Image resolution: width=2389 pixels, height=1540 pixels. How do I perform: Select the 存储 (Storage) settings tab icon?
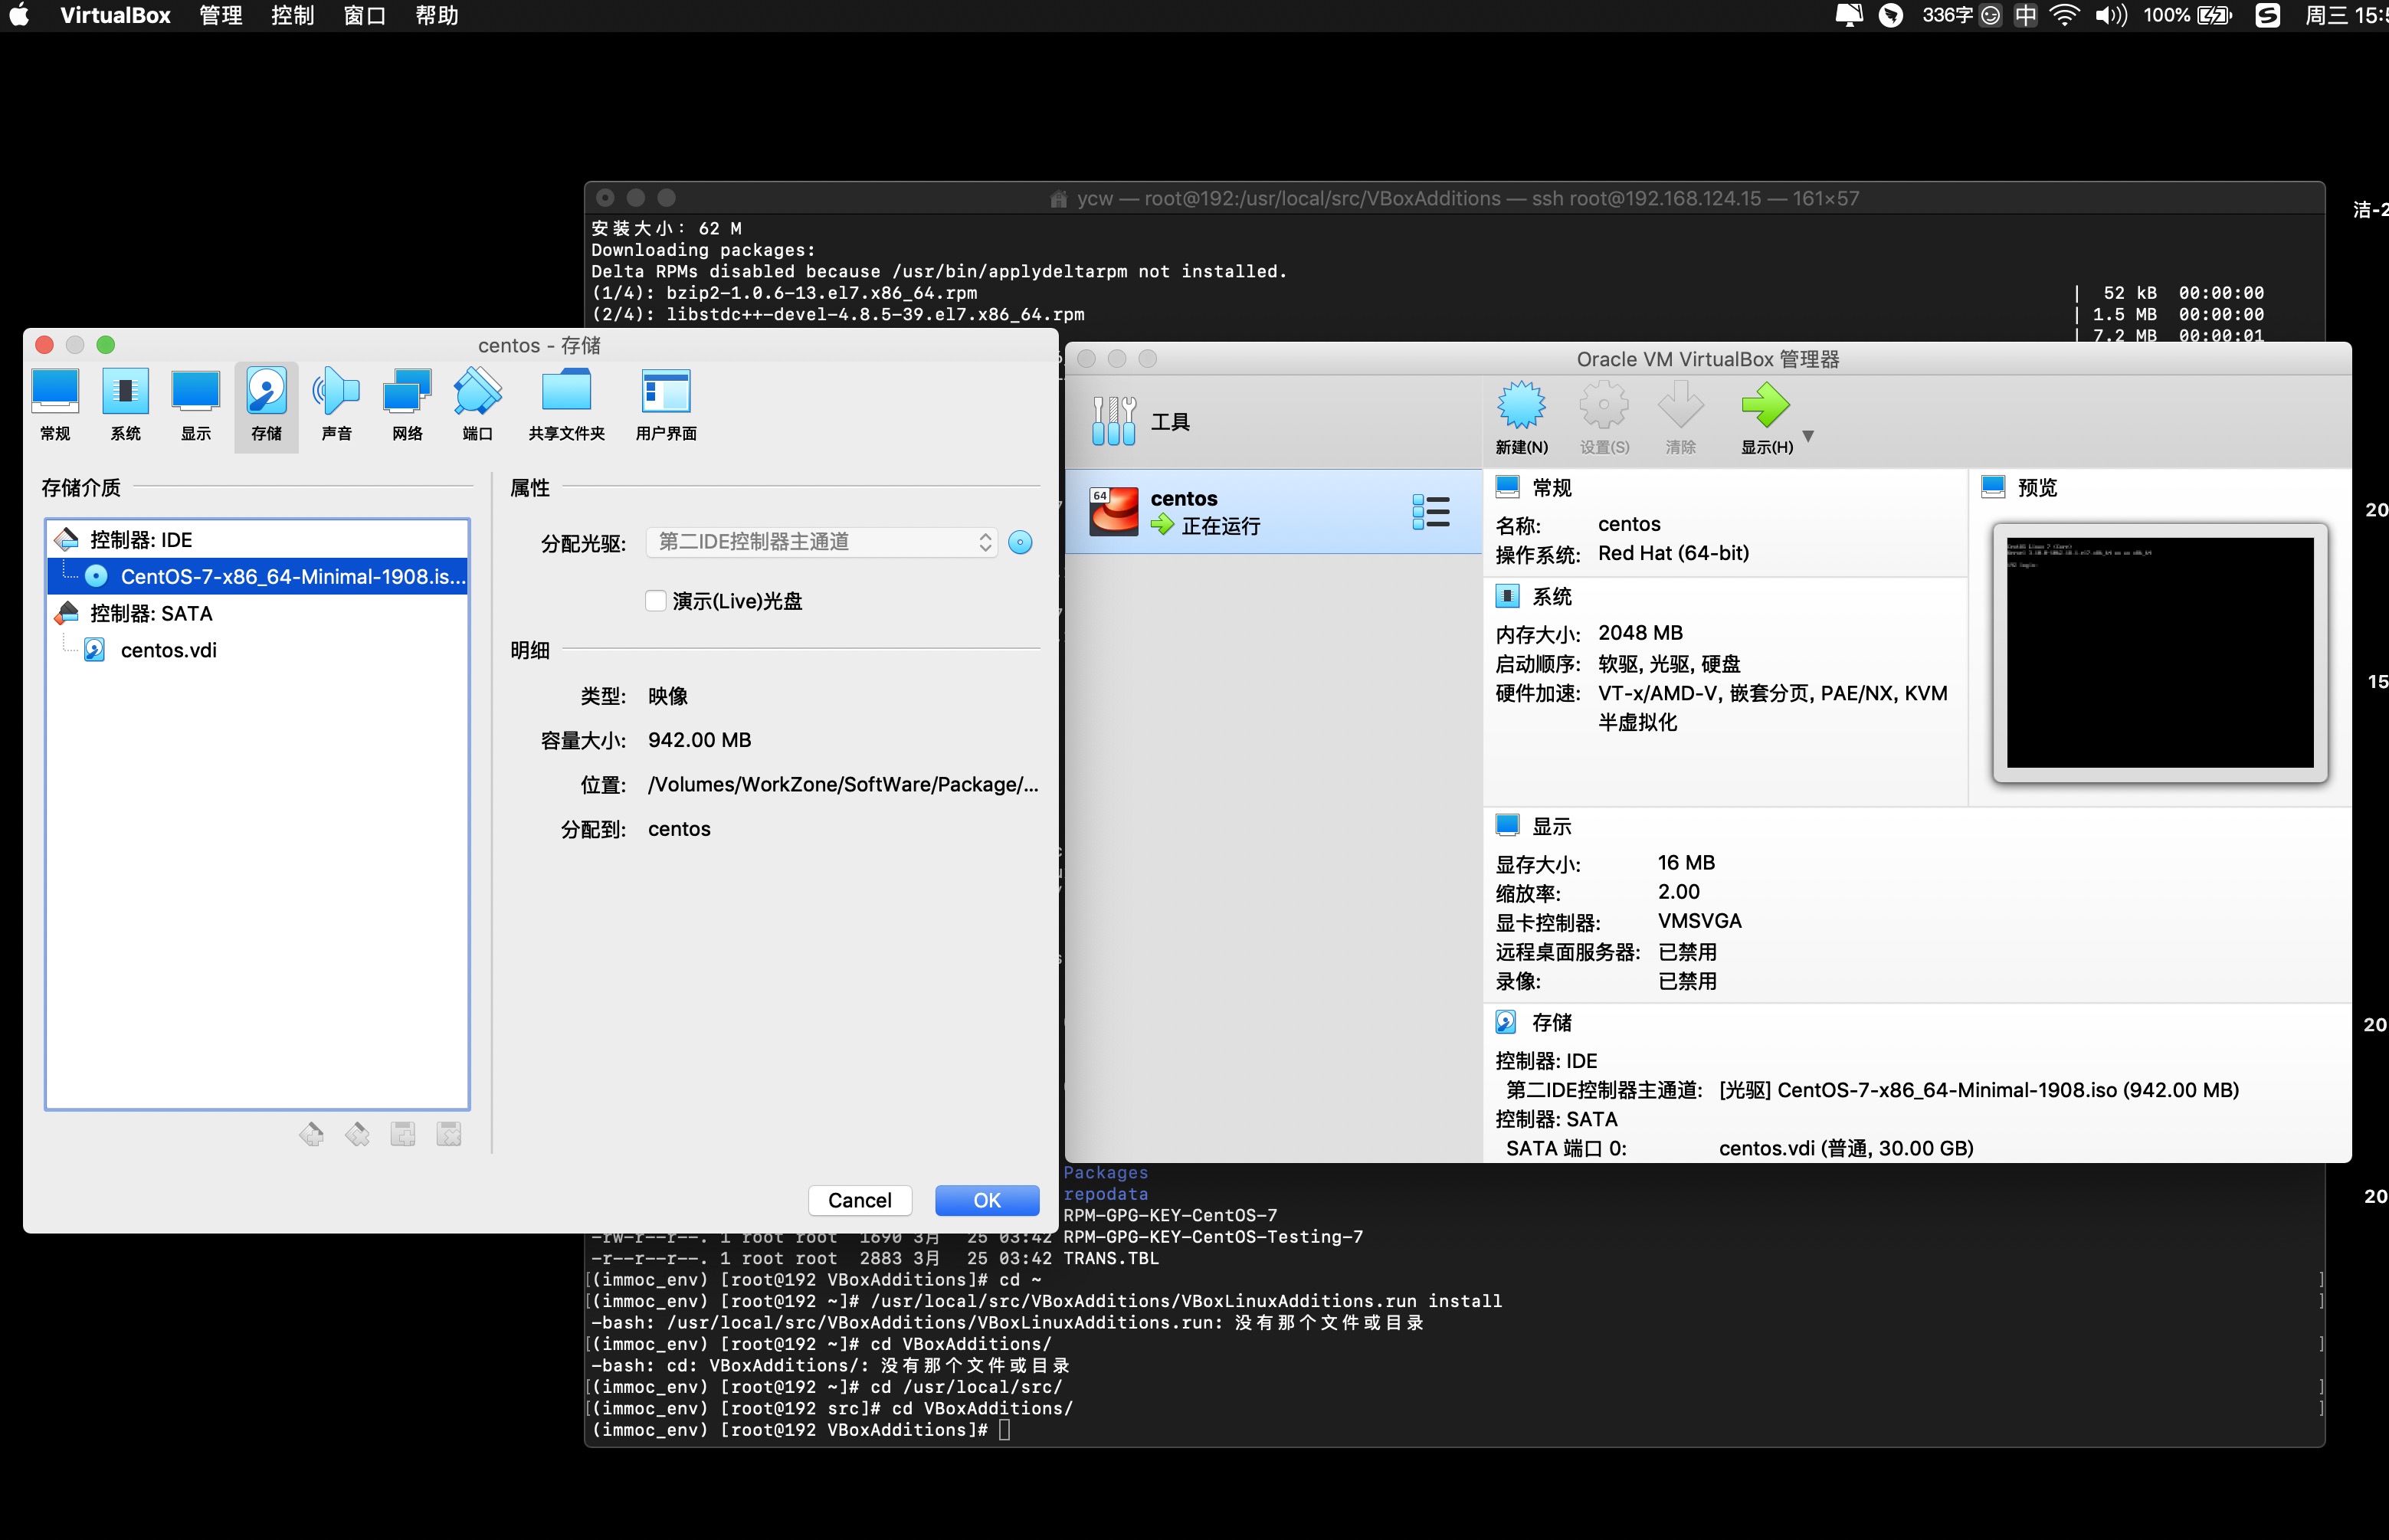tap(266, 392)
